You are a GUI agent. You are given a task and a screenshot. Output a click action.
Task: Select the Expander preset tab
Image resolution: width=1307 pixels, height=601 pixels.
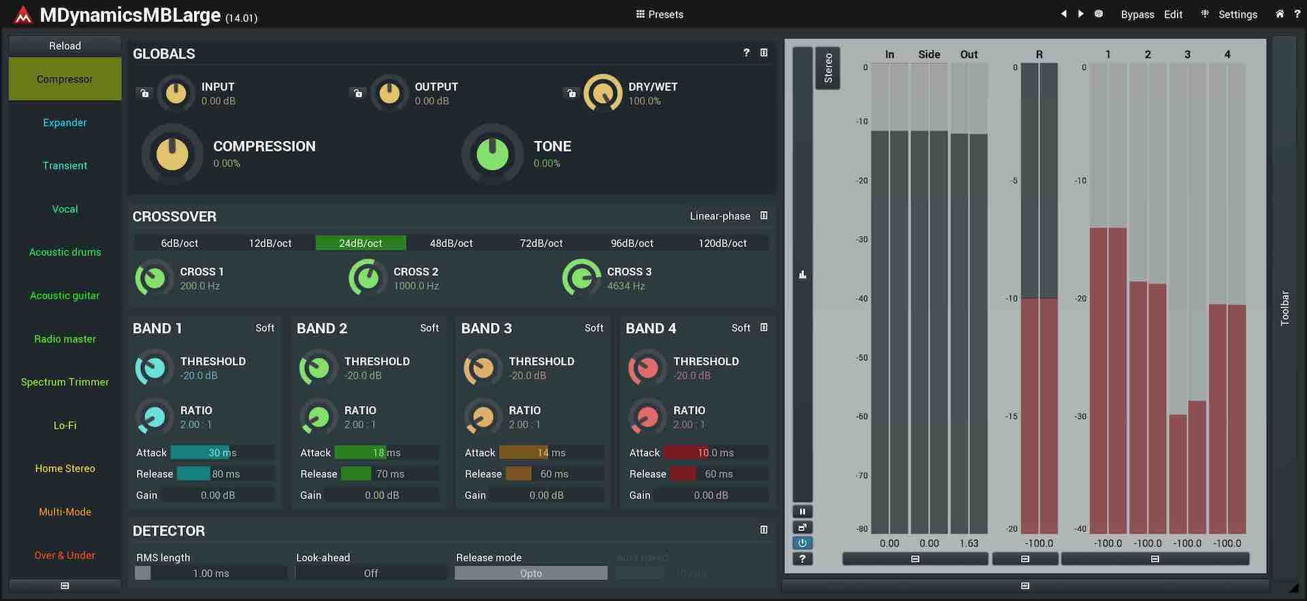click(x=65, y=123)
